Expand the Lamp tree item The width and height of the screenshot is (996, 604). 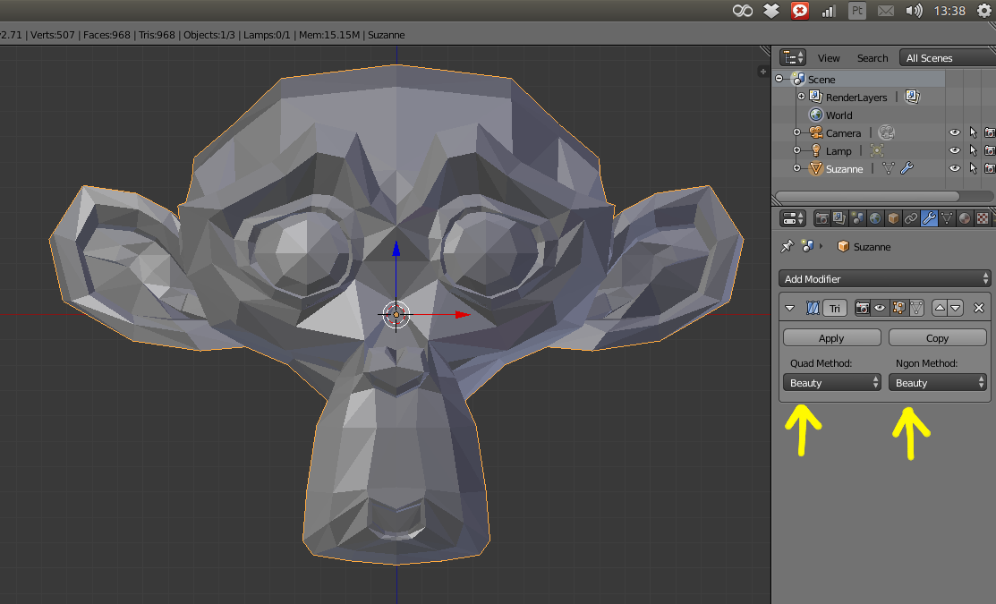pyautogui.click(x=797, y=150)
